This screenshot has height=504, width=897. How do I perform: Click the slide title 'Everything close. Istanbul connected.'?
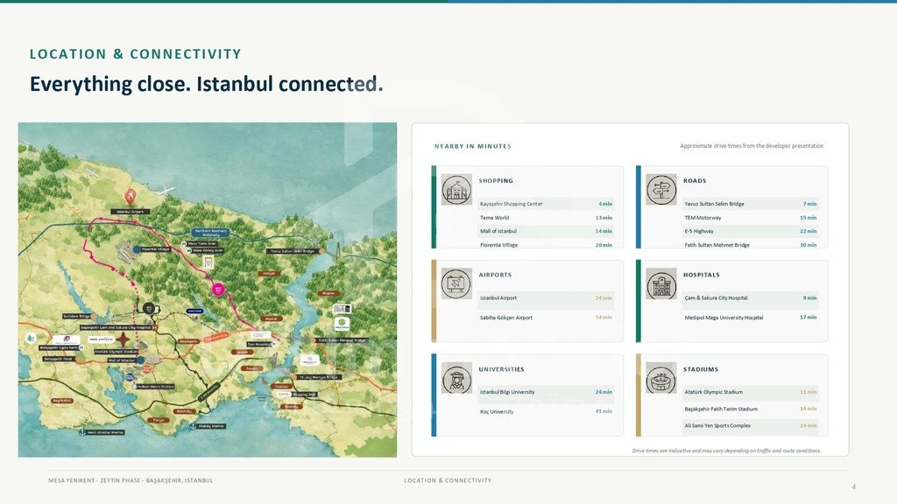pos(207,84)
